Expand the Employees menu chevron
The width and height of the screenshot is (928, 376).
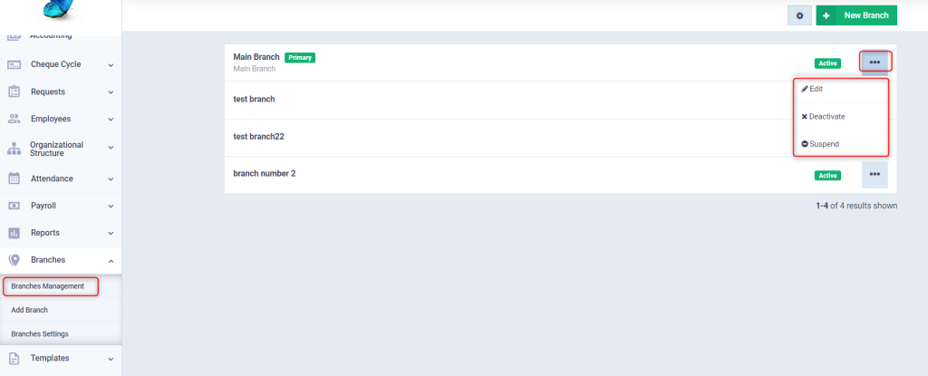[111, 120]
